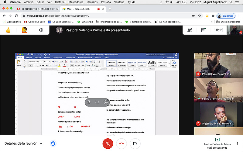The height and width of the screenshot is (152, 243).
Task: Expand Detalles de la reunión
Action: tap(23, 143)
